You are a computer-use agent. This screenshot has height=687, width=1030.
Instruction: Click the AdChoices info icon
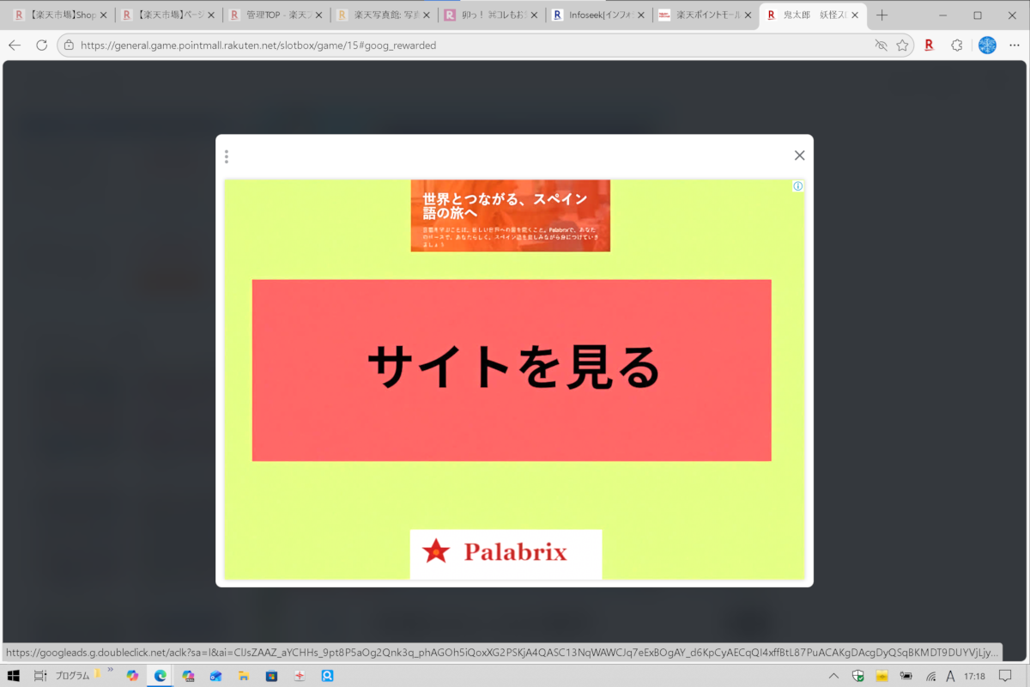(x=798, y=186)
